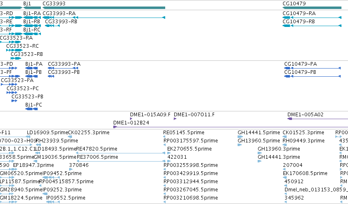Select the CG33993-RA transcript label

[59, 13]
